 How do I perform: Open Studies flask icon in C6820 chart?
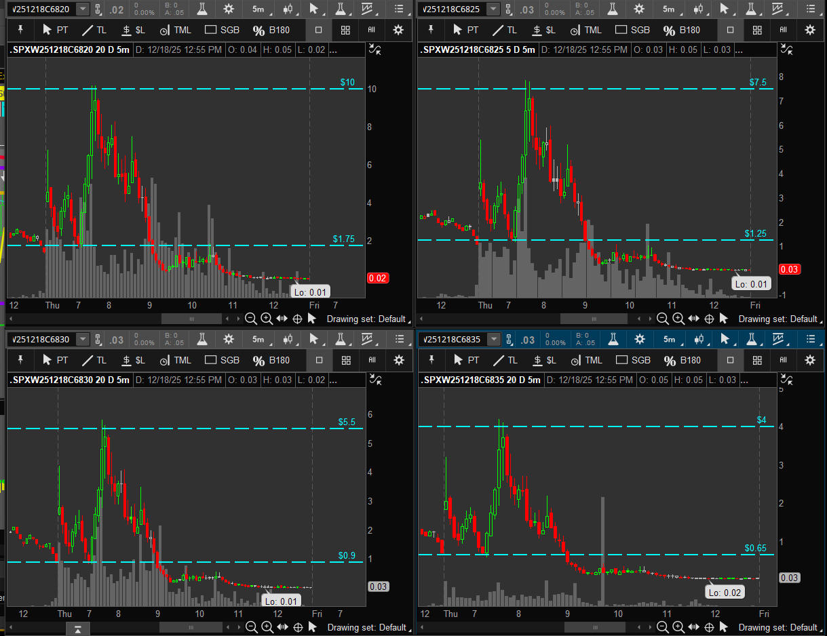[202, 9]
